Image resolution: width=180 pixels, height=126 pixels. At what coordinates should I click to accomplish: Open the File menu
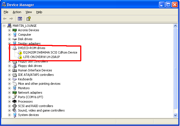tap(6, 12)
